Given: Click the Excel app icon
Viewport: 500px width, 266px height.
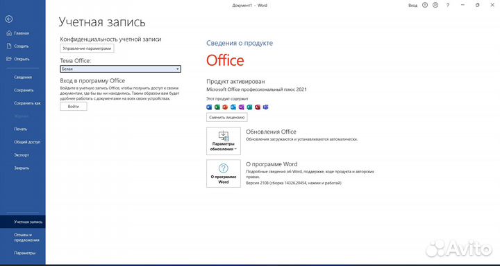Looking at the screenshot, I should point(217,107).
